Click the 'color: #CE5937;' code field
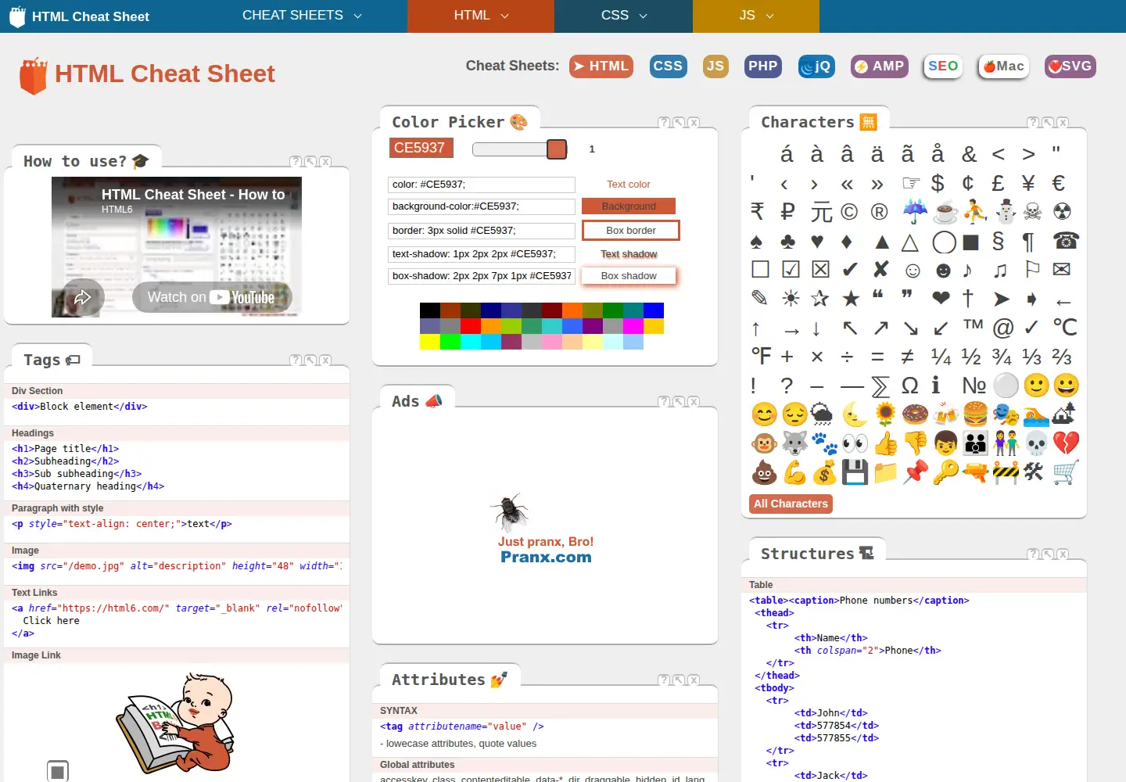This screenshot has height=782, width=1126. click(482, 185)
